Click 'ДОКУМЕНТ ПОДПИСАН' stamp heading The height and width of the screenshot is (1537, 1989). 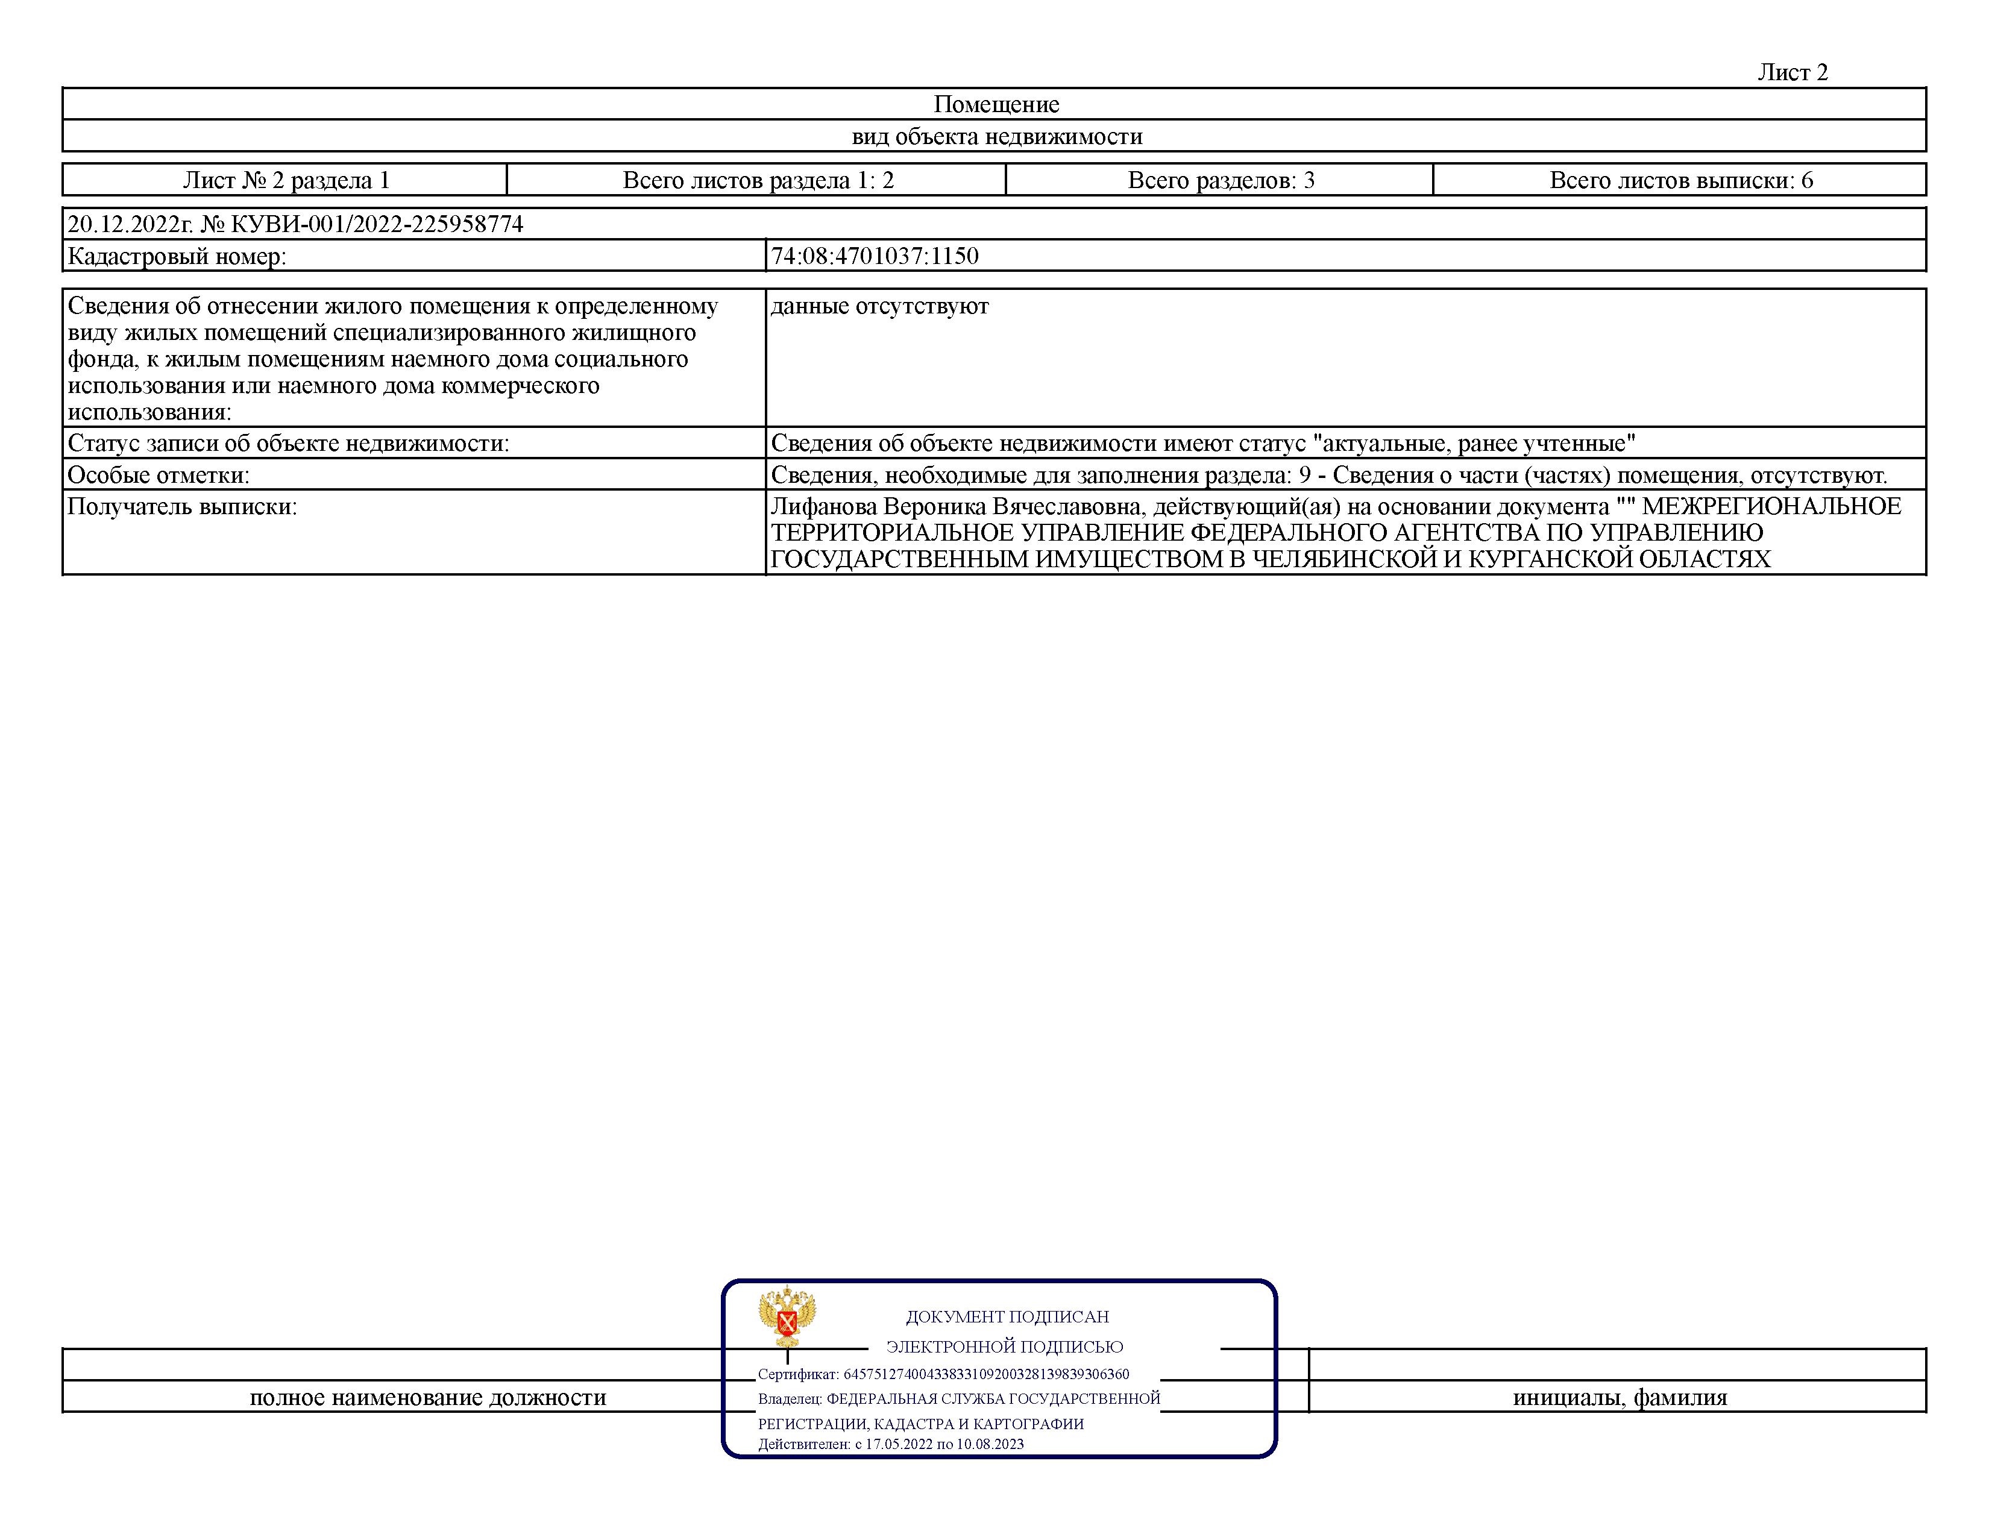pyautogui.click(x=1007, y=1316)
